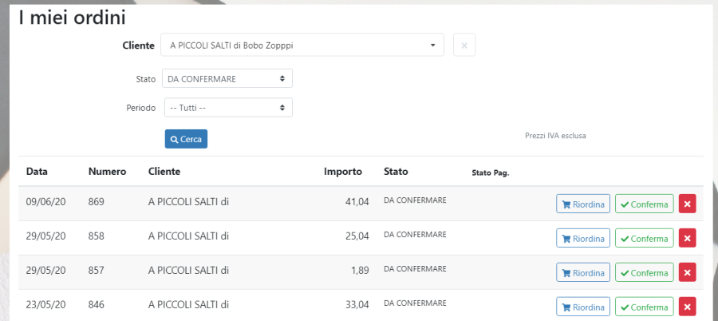Reorder order 846 via Riordina
This screenshot has height=321, width=718.
coord(582,307)
